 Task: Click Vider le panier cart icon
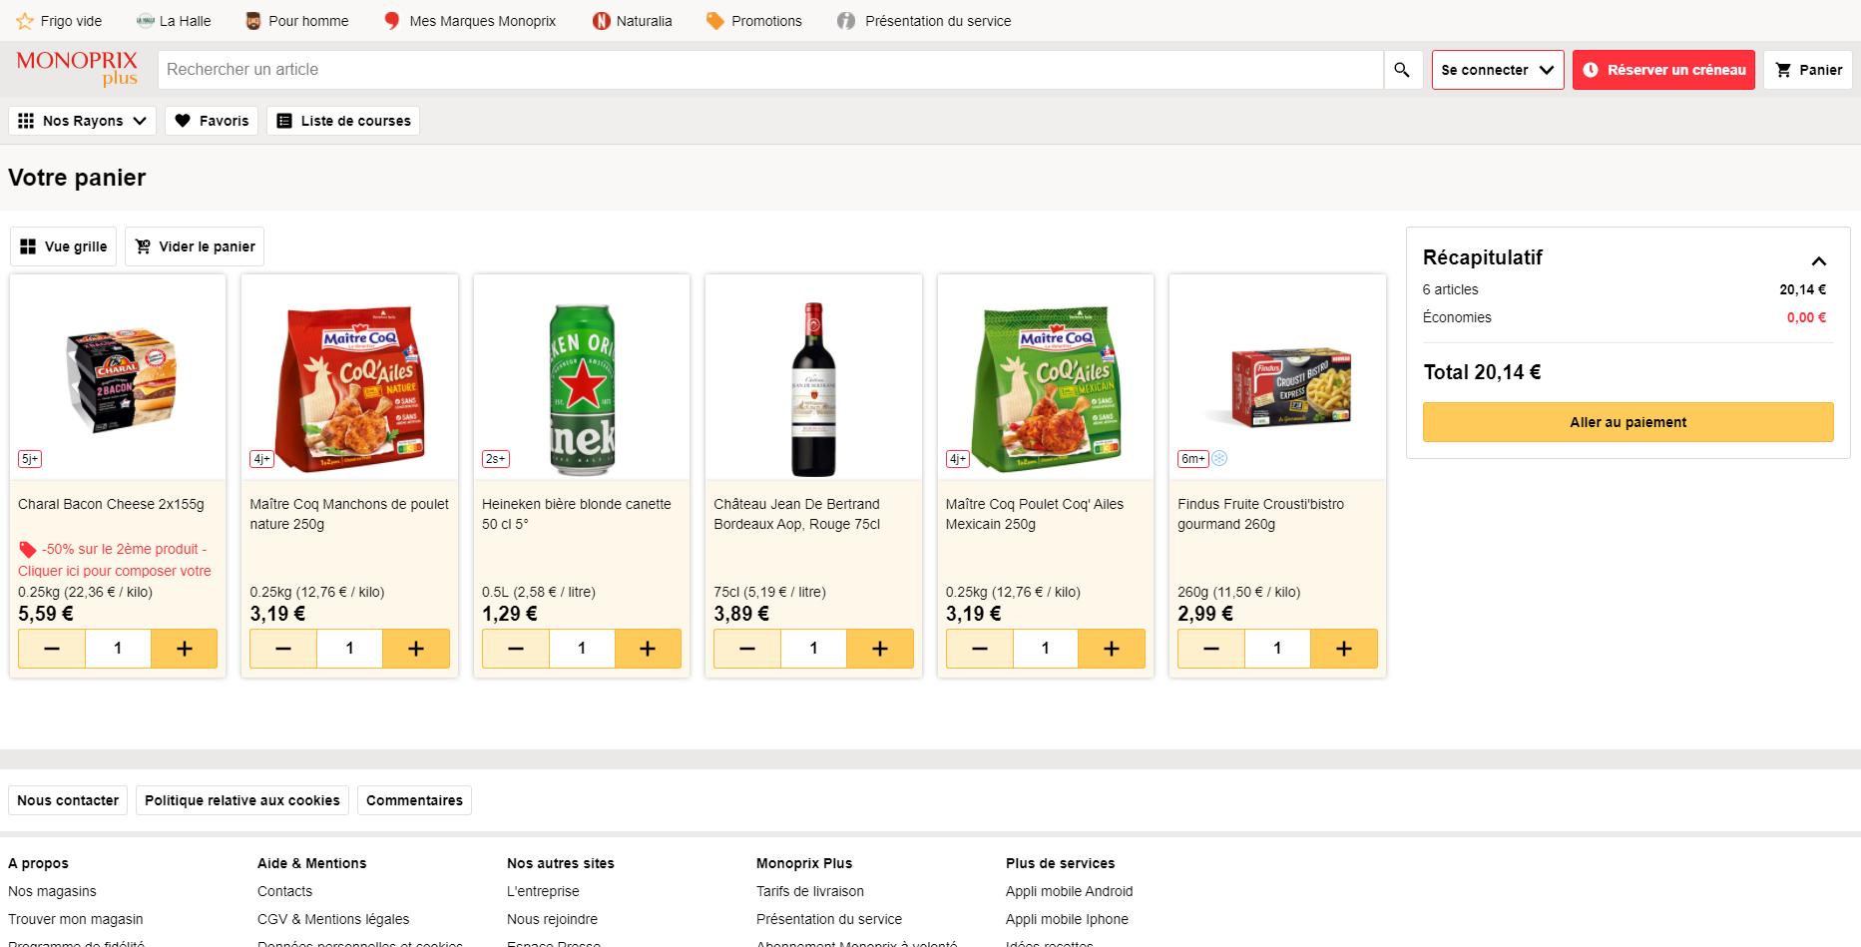(x=144, y=246)
